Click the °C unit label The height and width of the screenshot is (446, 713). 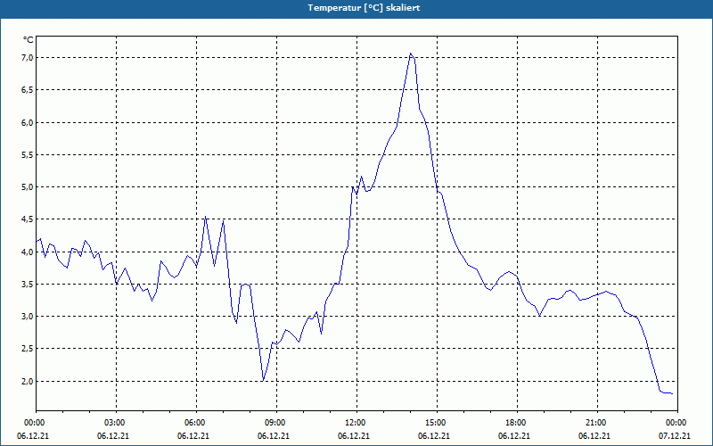(29, 40)
